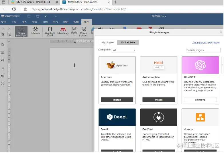The image size is (224, 153).
Task: Open the draw.io plugin thumbnail
Action: click(x=200, y=117)
